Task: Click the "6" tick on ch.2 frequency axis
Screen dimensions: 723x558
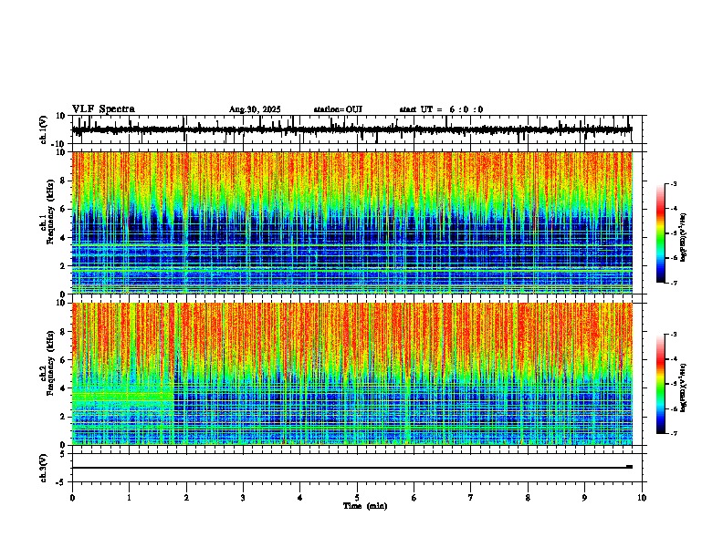Action: point(64,360)
